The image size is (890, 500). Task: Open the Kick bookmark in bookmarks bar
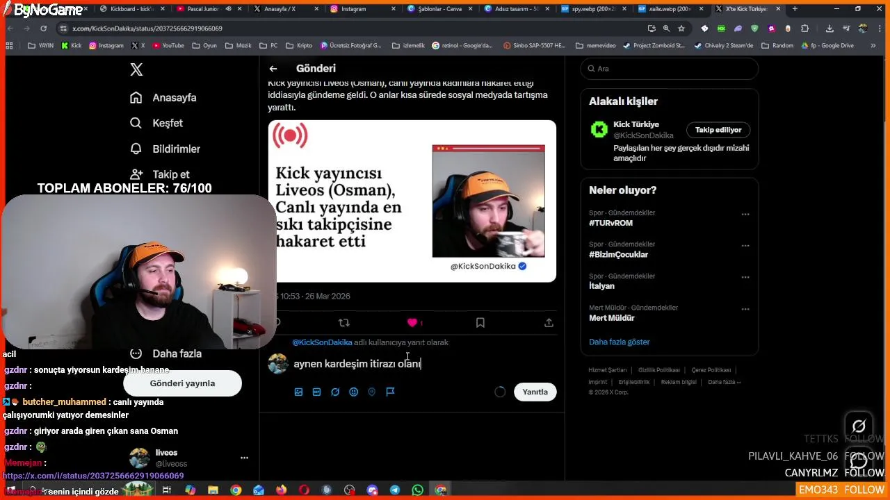[x=72, y=46]
